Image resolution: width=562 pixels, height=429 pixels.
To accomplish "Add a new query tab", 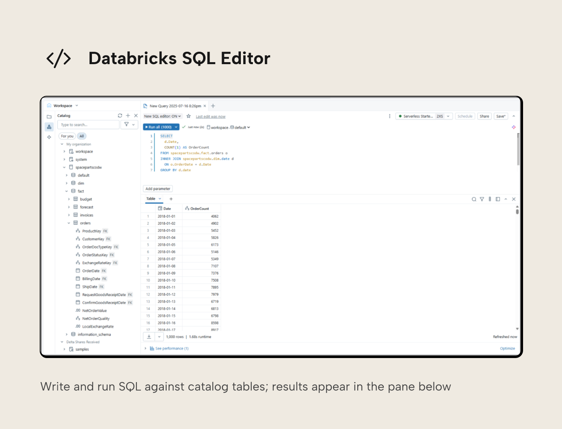I will (213, 106).
